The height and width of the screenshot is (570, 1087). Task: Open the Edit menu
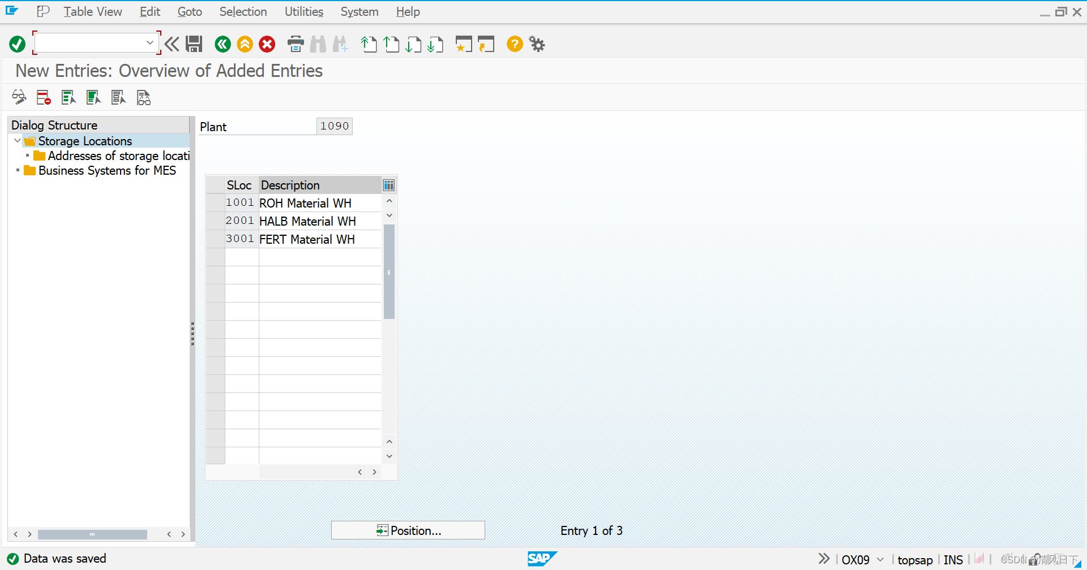point(150,12)
